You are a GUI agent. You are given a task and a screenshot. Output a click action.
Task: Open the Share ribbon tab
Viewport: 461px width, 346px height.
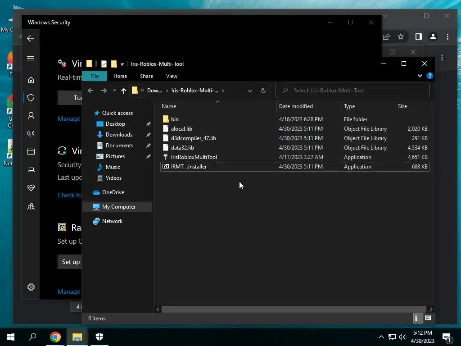[146, 76]
